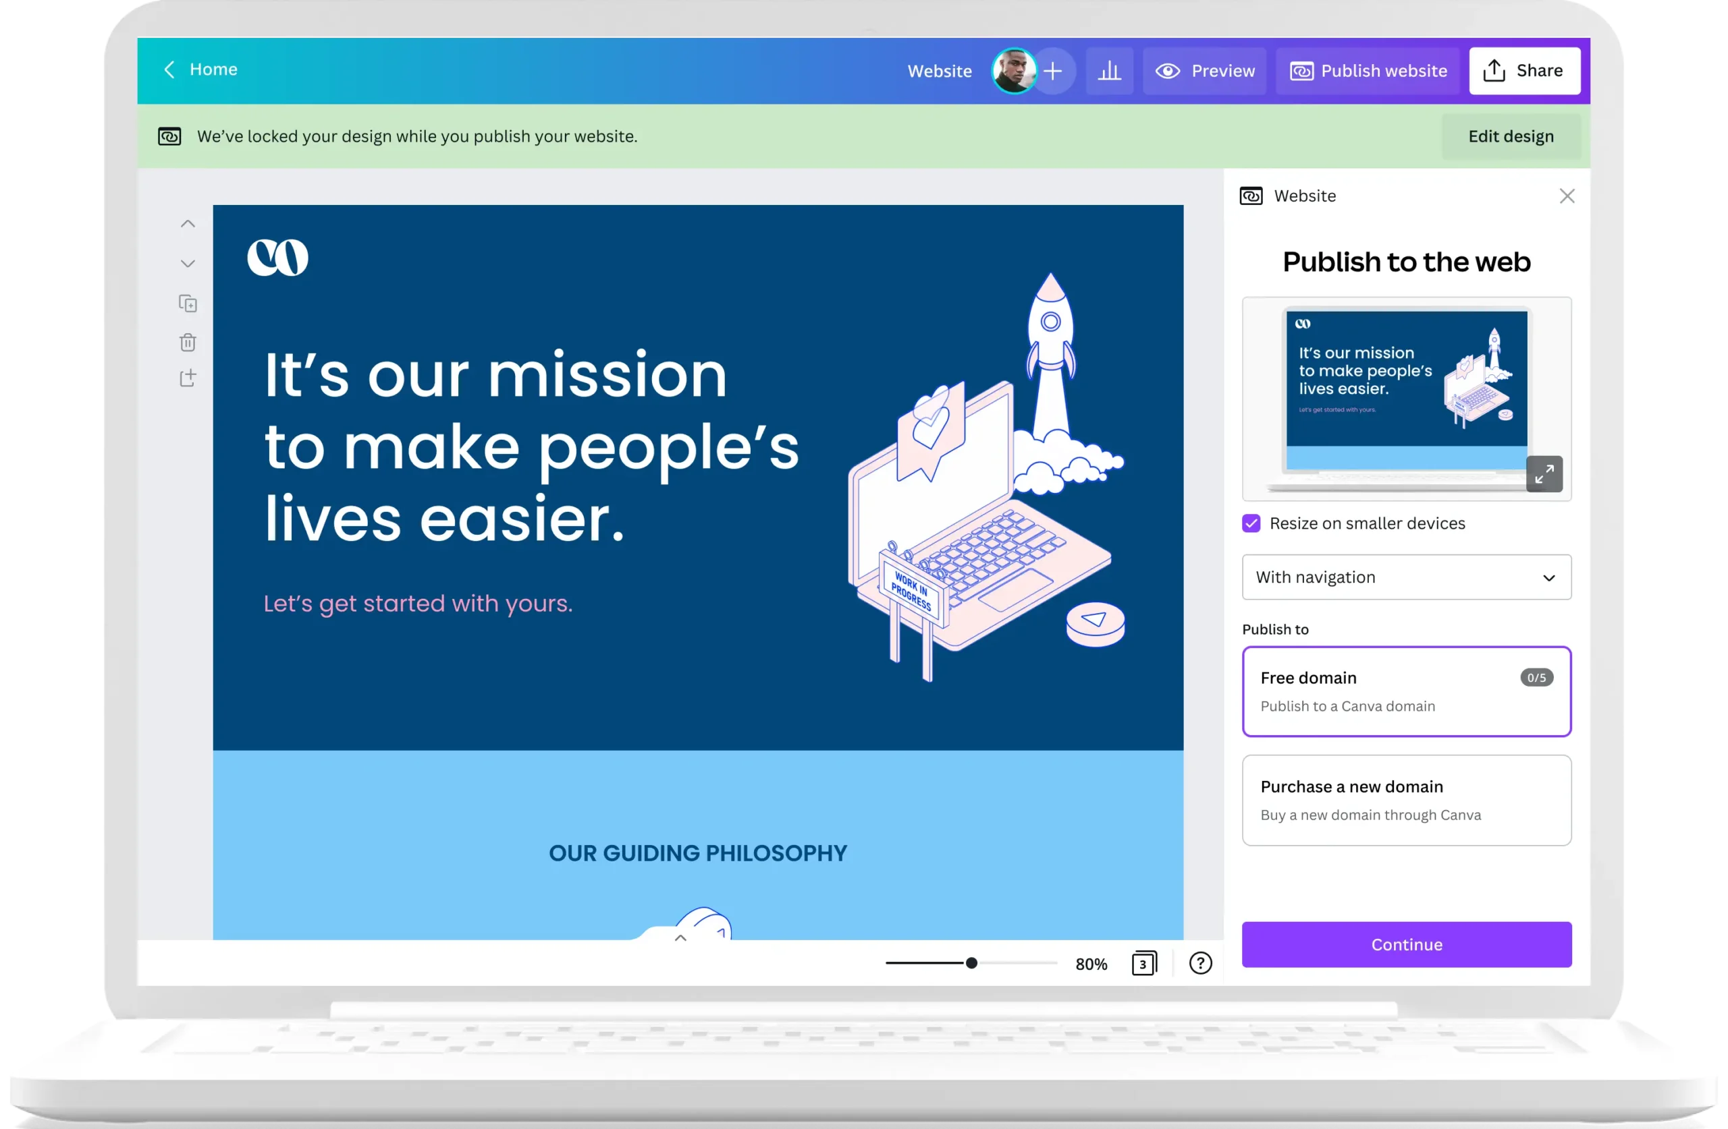Expand the website preview to fullscreen

pos(1544,475)
